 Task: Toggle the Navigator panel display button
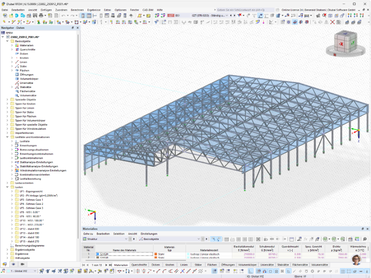[x=83, y=15]
